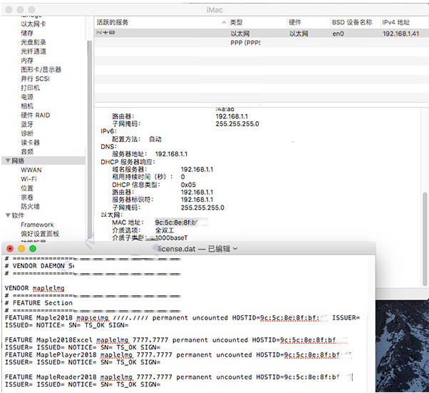Click the DNS 服务器地址 192.168.1.1 value

[x=171, y=154]
